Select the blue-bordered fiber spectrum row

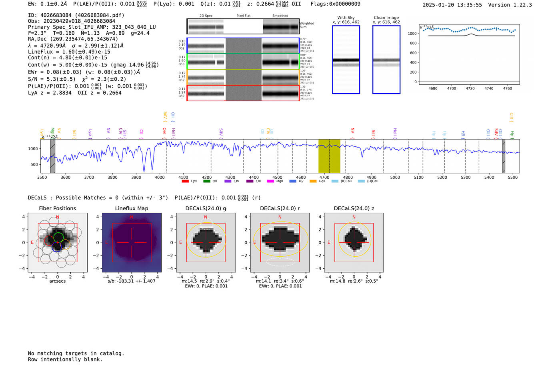(x=243, y=46)
